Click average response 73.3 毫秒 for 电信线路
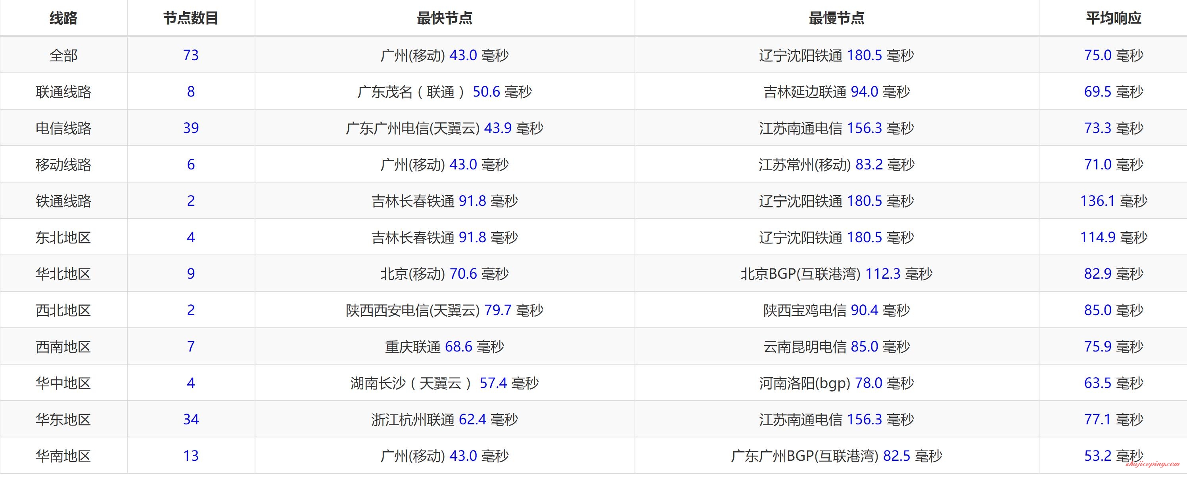Screen dimensions: 1187x477 1114,128
